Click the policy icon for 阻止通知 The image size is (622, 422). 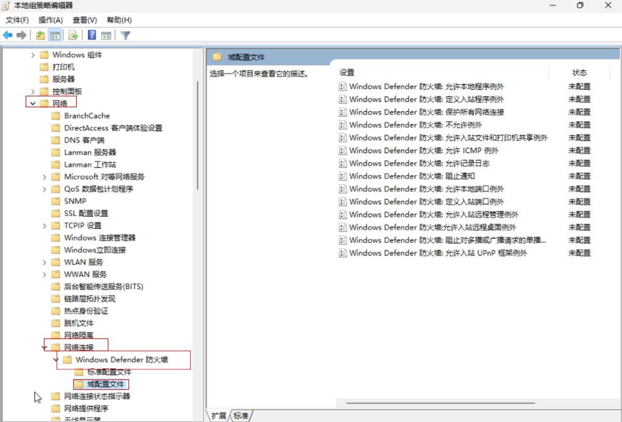[x=343, y=176]
